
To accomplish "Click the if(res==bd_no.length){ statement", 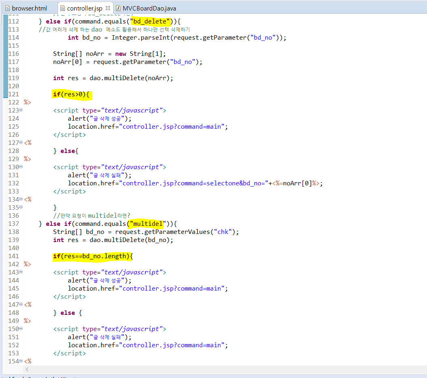I will [93, 256].
